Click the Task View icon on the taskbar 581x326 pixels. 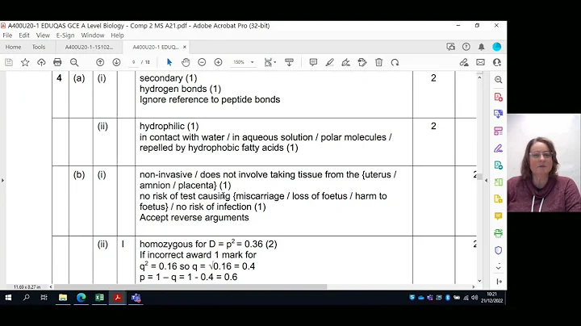click(x=44, y=298)
